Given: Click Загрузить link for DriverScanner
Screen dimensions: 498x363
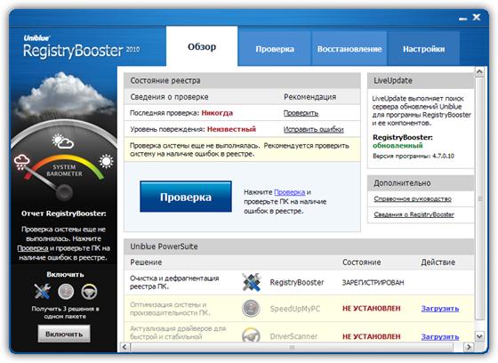Looking at the screenshot, I should click(440, 336).
